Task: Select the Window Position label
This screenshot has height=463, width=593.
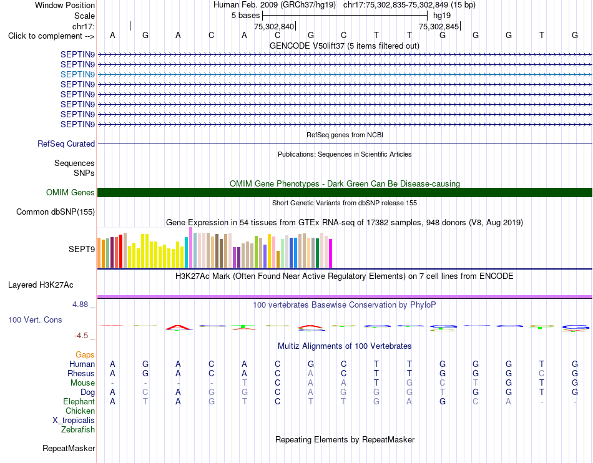Action: coord(65,5)
